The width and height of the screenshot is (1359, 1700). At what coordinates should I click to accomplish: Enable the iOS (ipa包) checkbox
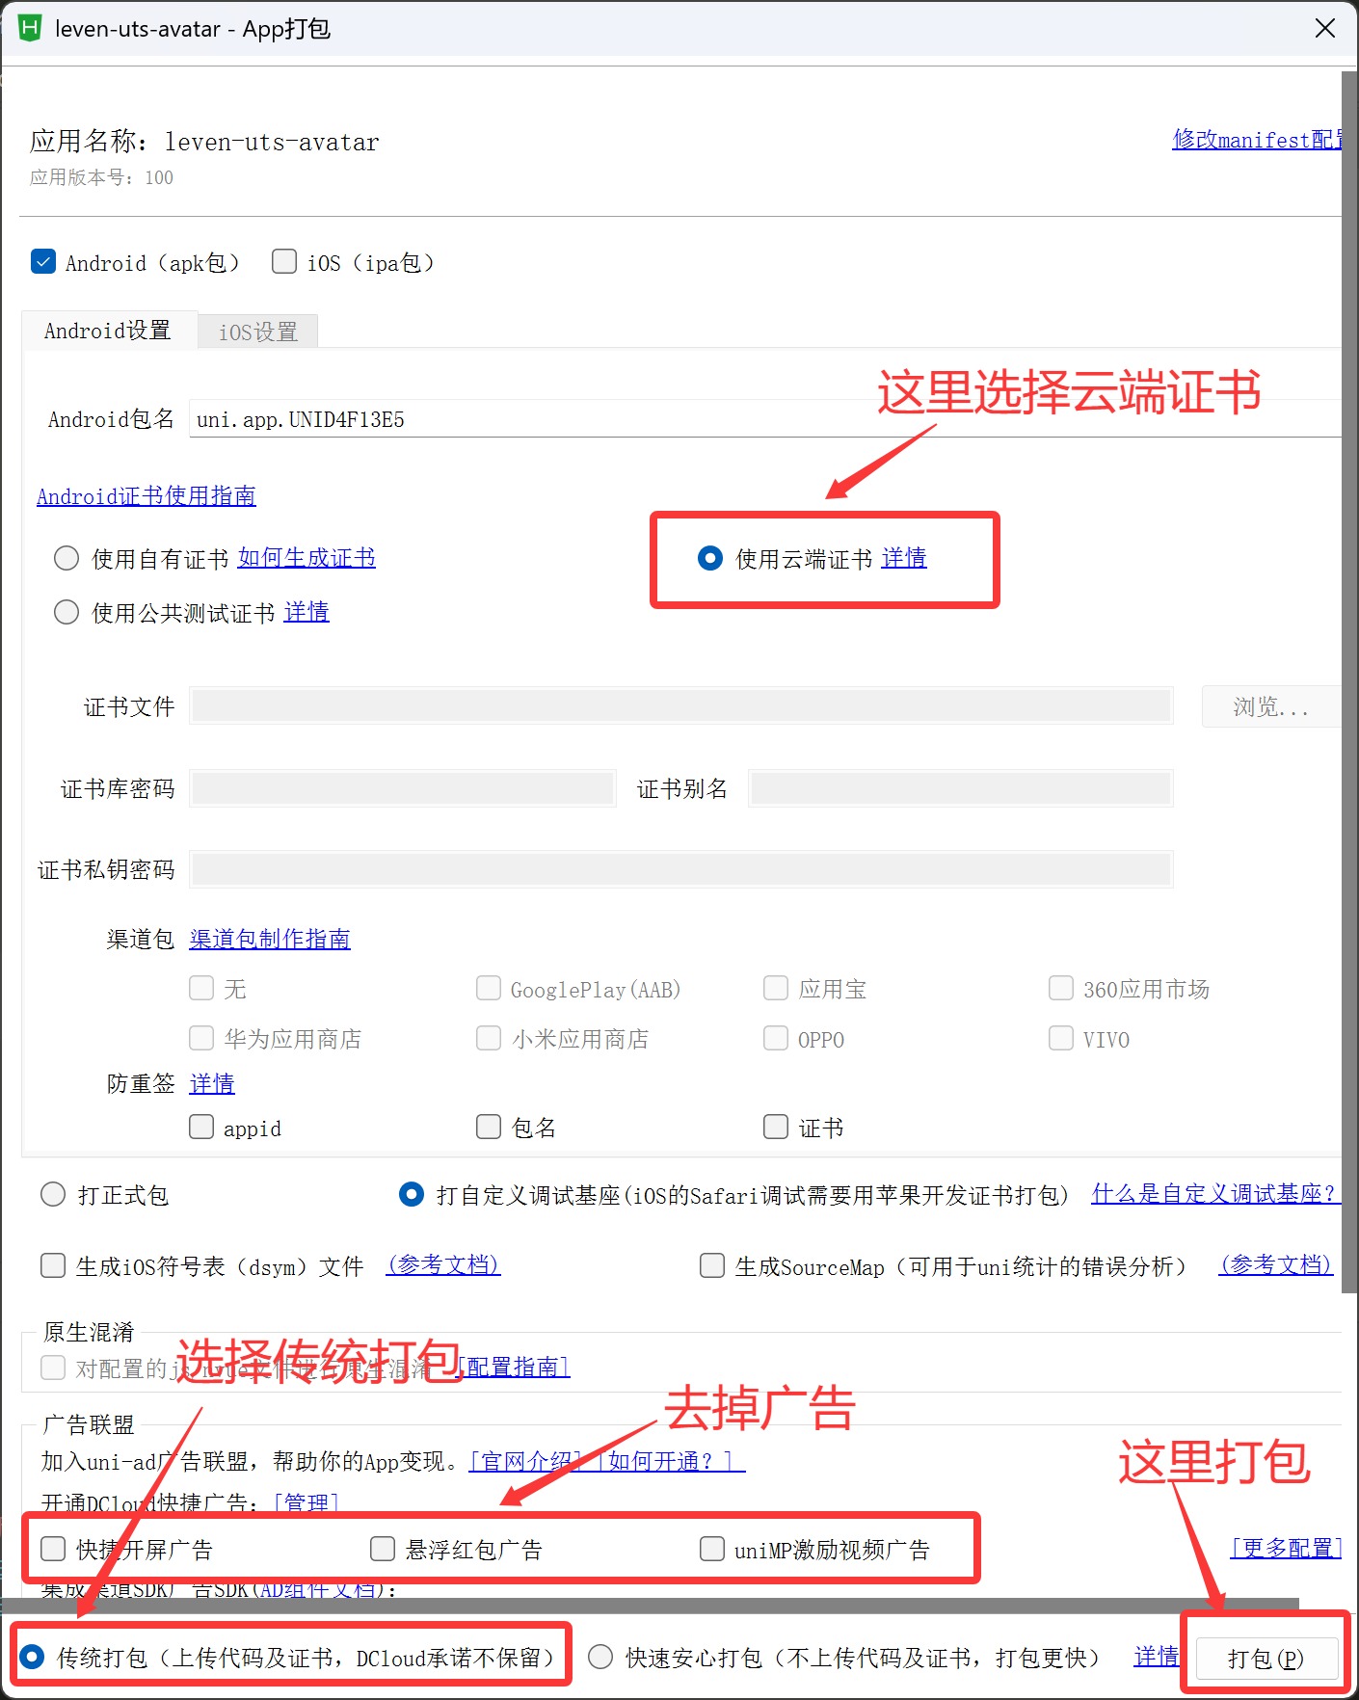(x=284, y=261)
